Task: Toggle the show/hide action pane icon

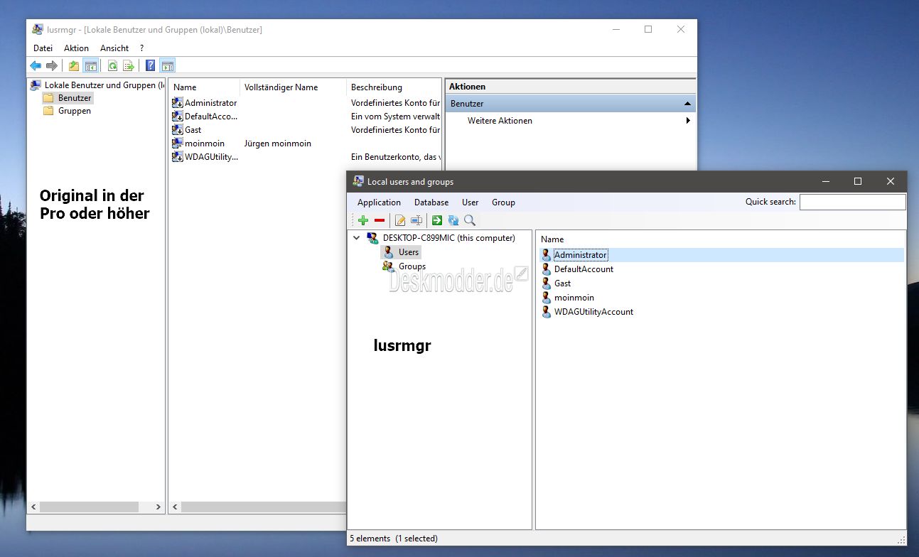Action: 167,66
